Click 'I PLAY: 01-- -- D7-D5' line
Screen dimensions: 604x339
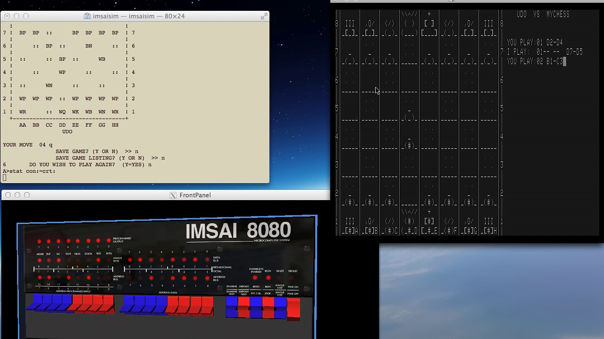pyautogui.click(x=545, y=52)
